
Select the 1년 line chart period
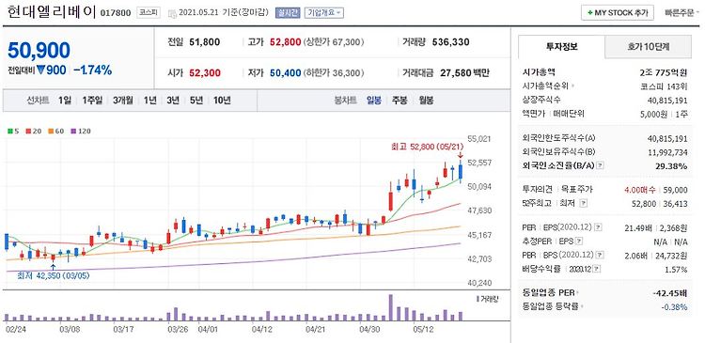point(150,101)
